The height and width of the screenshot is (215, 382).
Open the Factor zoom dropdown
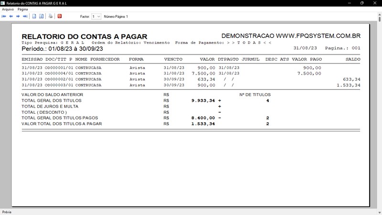[96, 17]
